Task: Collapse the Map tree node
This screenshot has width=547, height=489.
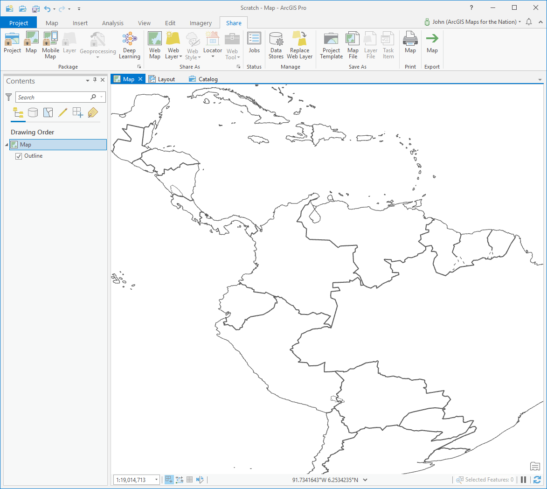Action: coord(7,145)
